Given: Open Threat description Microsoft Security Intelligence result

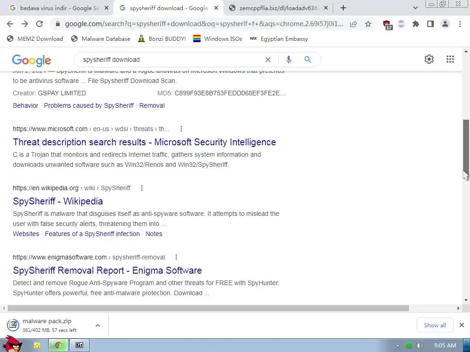Looking at the screenshot, I should (x=144, y=142).
